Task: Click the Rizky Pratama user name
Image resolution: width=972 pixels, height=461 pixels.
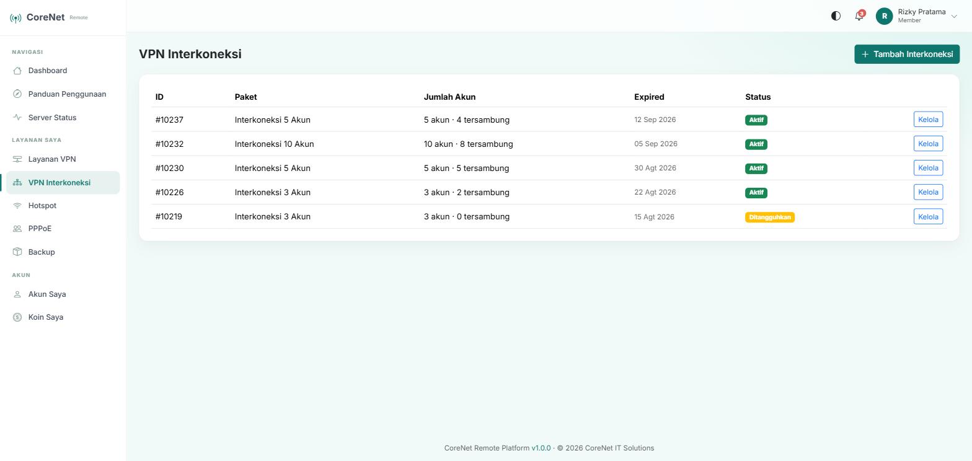Action: click(x=921, y=12)
